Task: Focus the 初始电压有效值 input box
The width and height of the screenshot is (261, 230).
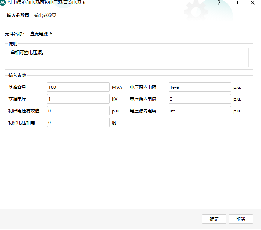Action: 78,111
